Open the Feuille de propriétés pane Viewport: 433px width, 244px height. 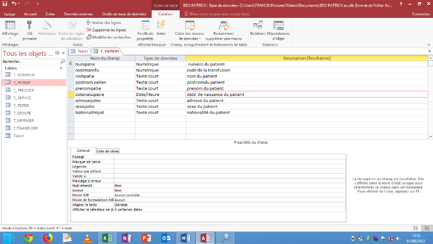tap(145, 25)
